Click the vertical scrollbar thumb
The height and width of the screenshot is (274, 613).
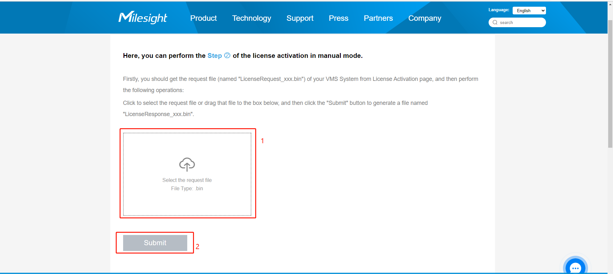click(x=610, y=83)
